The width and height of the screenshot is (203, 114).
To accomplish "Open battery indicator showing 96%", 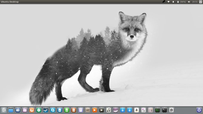I will click(182, 2).
